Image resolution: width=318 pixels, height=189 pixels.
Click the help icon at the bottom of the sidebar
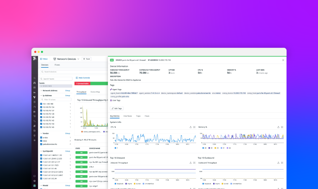(35, 181)
